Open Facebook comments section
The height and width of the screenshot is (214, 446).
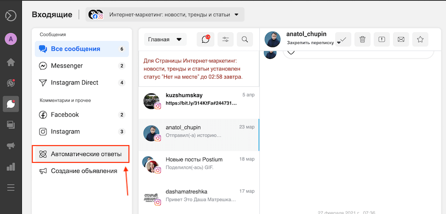82,115
